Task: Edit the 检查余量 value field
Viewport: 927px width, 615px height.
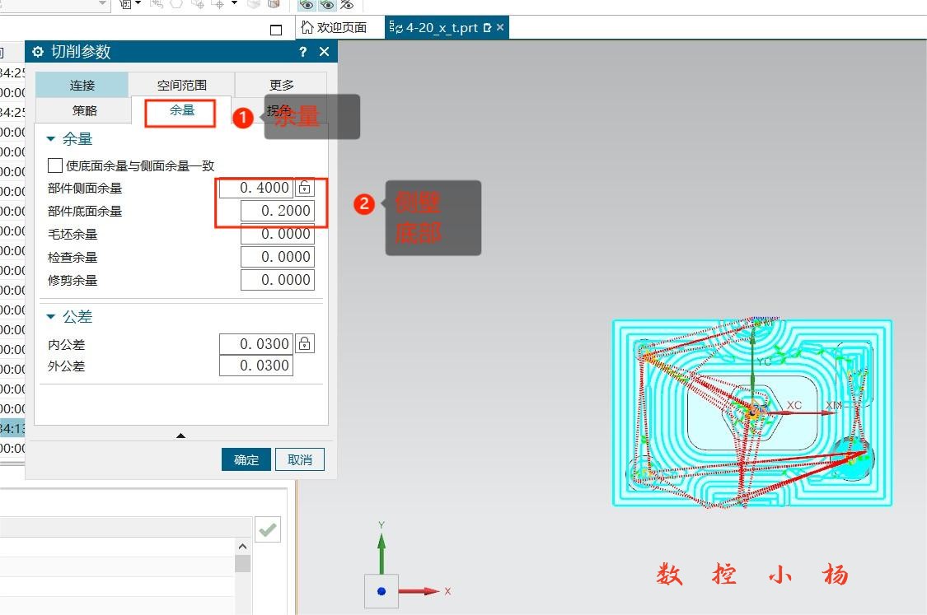Action: (x=277, y=257)
